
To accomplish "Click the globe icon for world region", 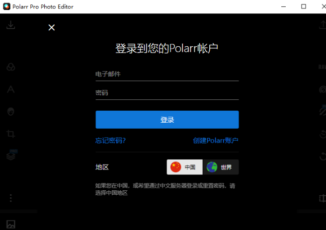I will point(212,167).
